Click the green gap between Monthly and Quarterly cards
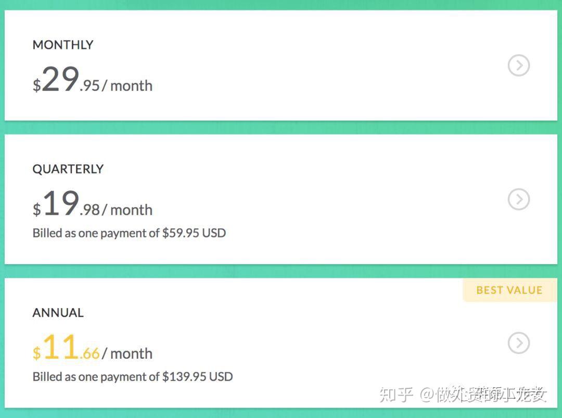The image size is (562, 418). click(x=281, y=127)
